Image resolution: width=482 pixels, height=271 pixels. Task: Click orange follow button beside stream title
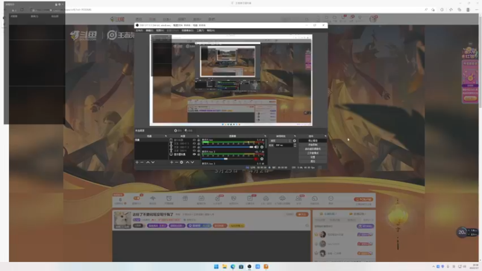(302, 214)
